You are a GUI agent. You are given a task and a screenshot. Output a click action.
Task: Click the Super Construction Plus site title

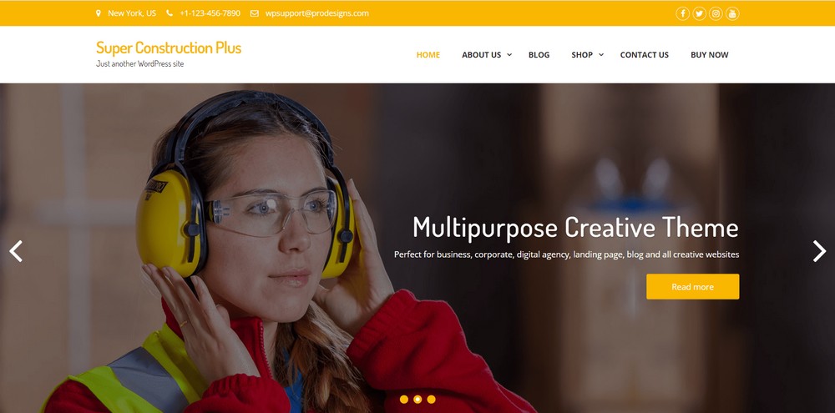169,48
